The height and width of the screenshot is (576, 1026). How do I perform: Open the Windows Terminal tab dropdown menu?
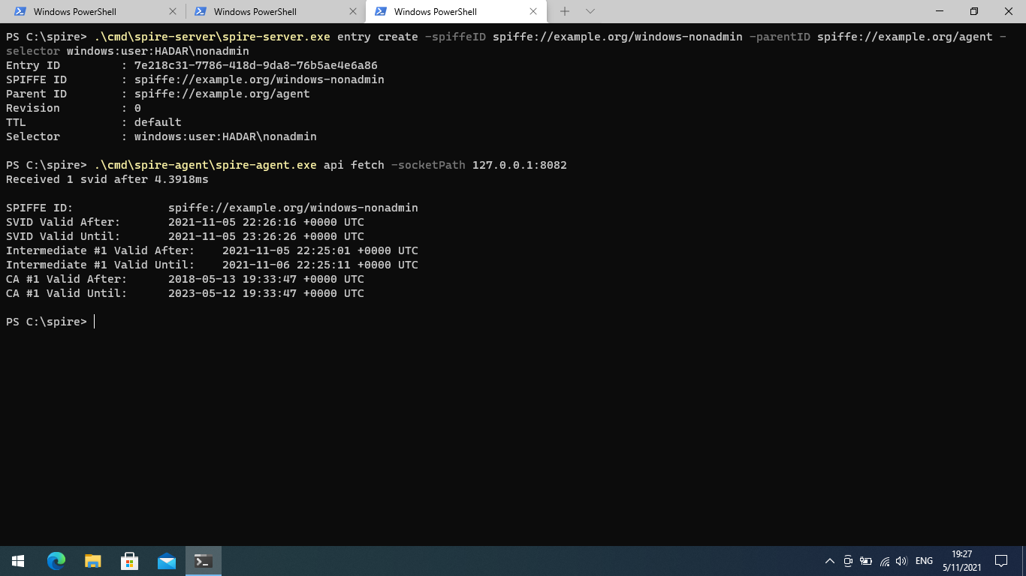[x=591, y=11]
